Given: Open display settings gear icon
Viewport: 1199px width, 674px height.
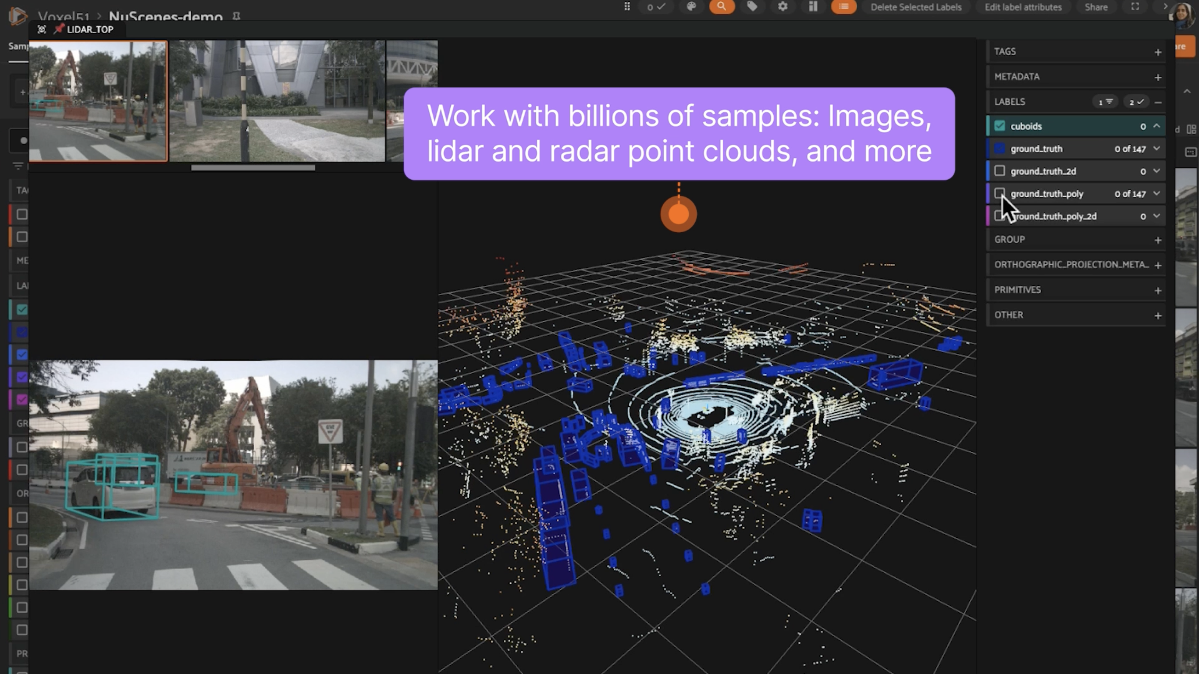Looking at the screenshot, I should (783, 7).
